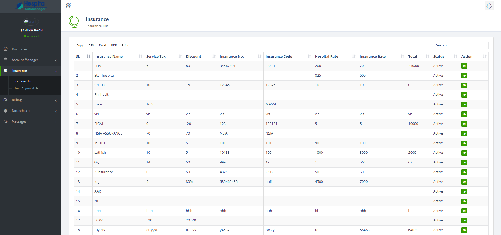View details for Star hospital row
The width and height of the screenshot is (501, 235).
click(x=464, y=76)
